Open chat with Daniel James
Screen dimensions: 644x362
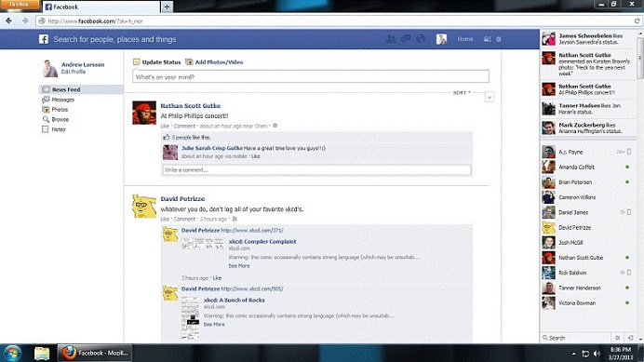pyautogui.click(x=588, y=212)
